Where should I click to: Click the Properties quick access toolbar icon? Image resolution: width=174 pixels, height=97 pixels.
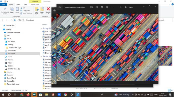click(5, 1)
